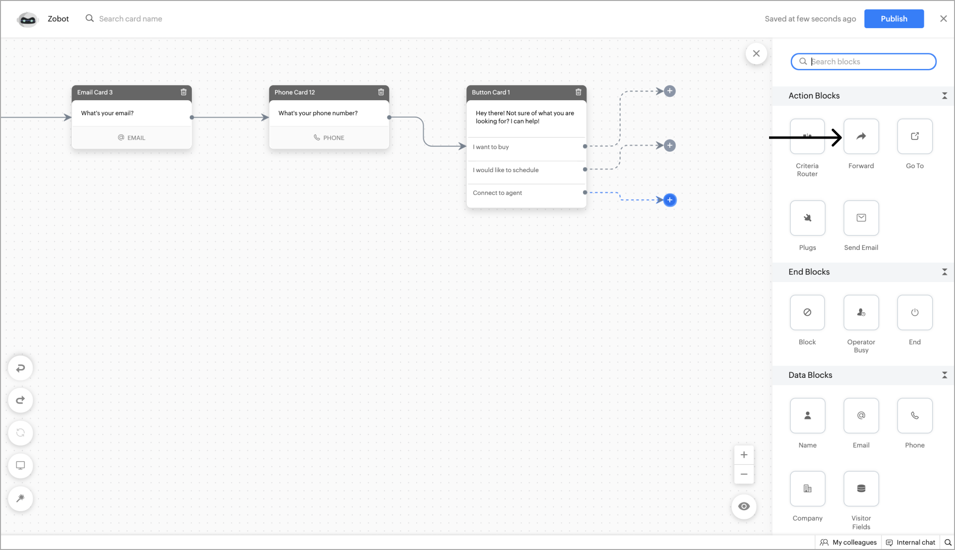The width and height of the screenshot is (955, 550).
Task: Click the PHONE input type label
Action: (x=329, y=138)
